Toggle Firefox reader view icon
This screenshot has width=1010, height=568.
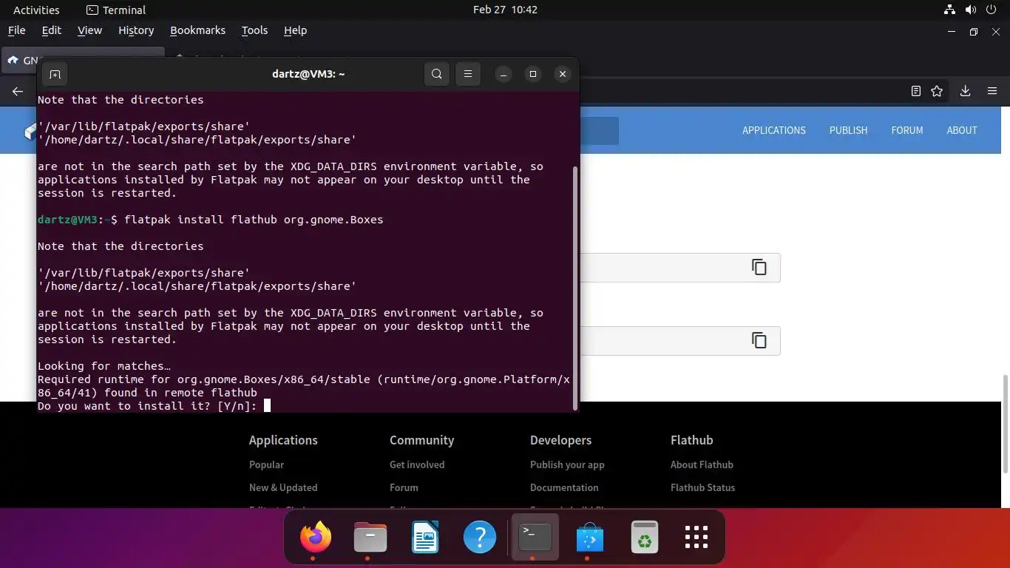pyautogui.click(x=916, y=91)
